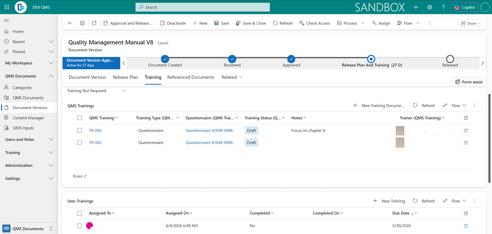Image resolution: width=492 pixels, height=234 pixels.
Task: Click Refresh in the top command bar
Action: click(x=283, y=23)
